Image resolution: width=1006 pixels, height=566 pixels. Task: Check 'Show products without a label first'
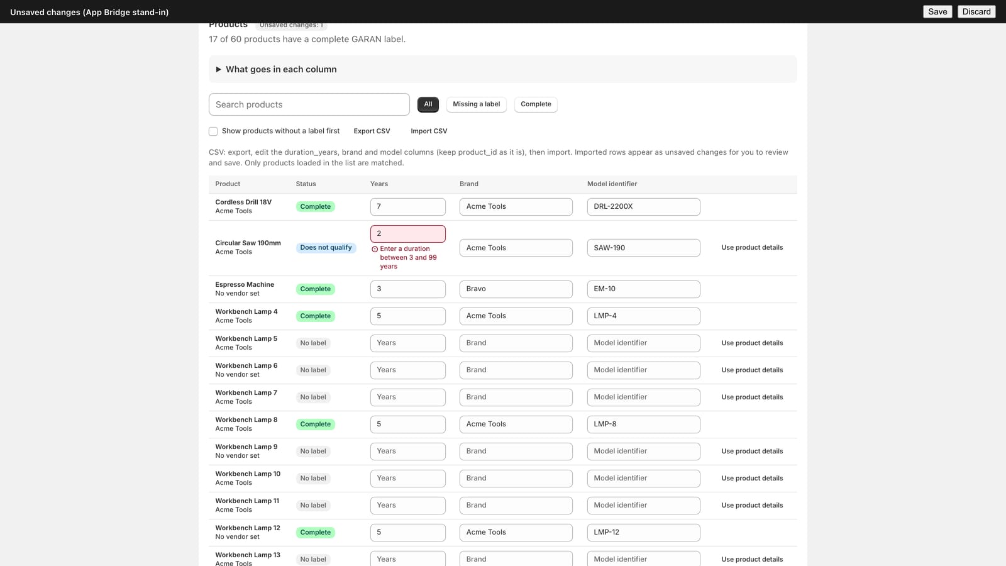pyautogui.click(x=213, y=131)
